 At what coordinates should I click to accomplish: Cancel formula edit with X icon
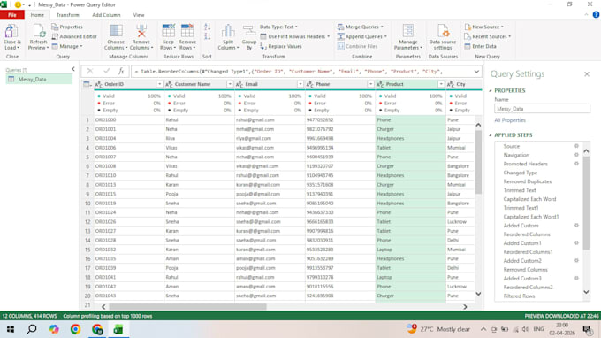click(89, 71)
